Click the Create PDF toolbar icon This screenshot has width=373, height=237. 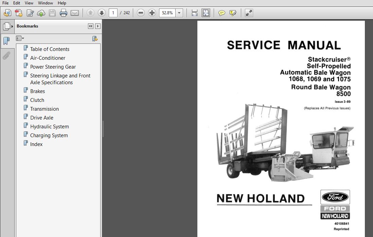coord(19,13)
